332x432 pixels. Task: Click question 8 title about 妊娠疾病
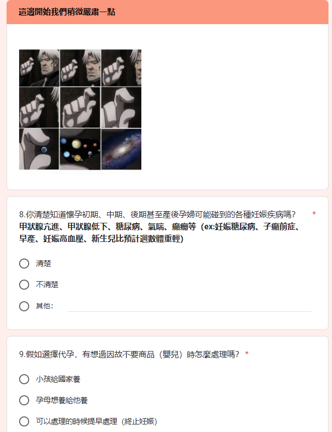(x=157, y=214)
